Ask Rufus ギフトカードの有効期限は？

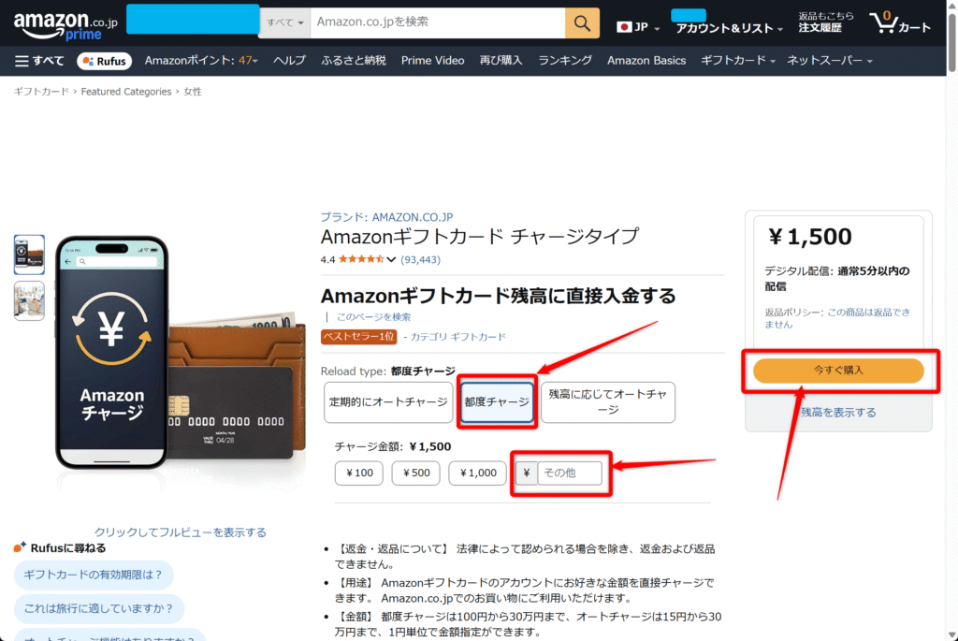pos(94,575)
